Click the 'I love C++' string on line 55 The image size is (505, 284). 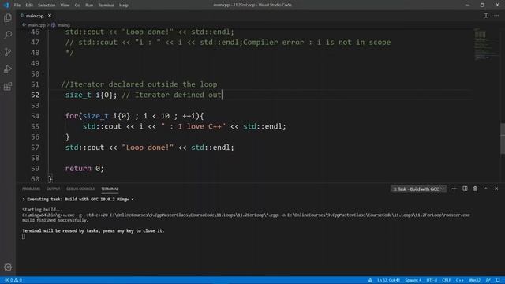pyautogui.click(x=193, y=126)
